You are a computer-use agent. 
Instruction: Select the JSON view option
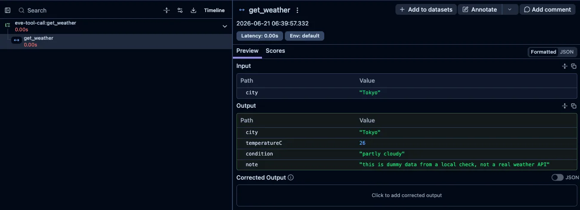[567, 52]
